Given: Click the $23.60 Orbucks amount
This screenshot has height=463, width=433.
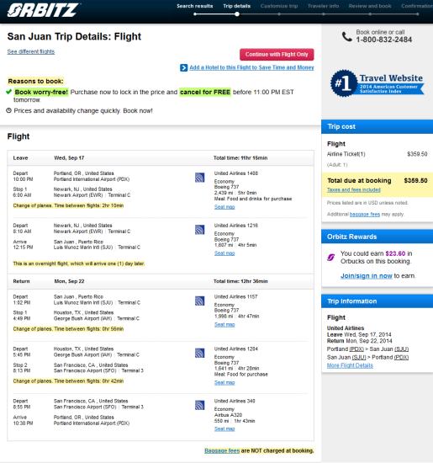Looking at the screenshot, I should [x=395, y=253].
